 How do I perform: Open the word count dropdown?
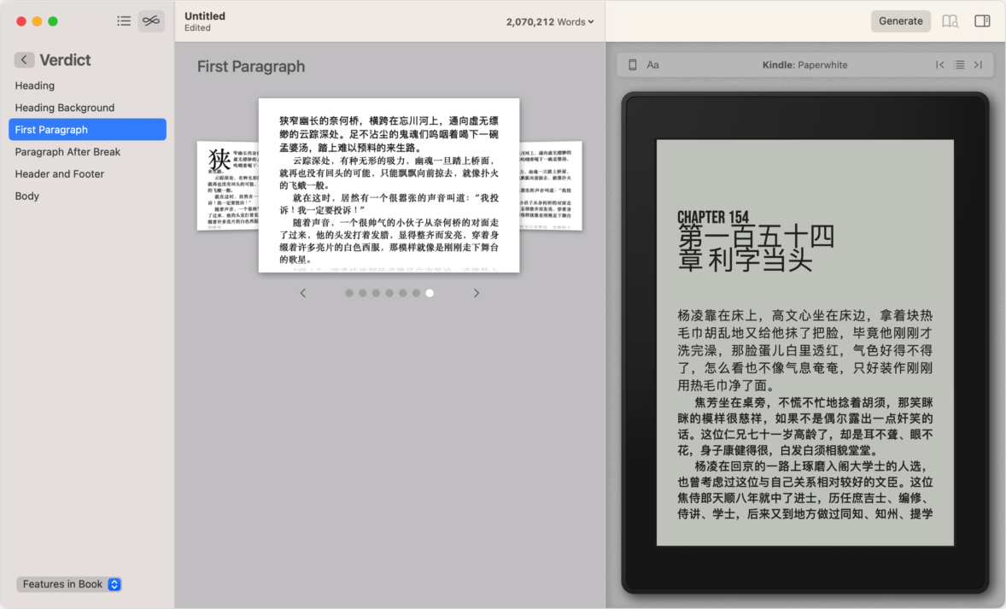pos(550,22)
